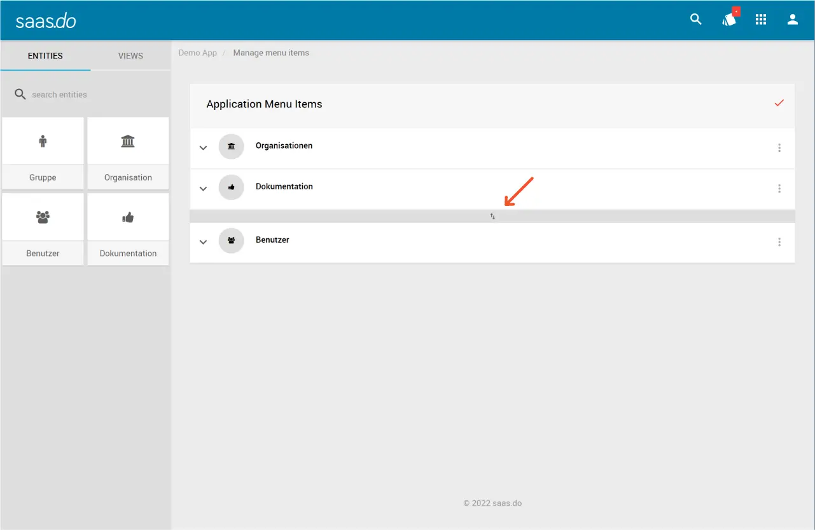Click the reorder handle between Dokumentation and Benutzer
815x530 pixels.
coord(492,217)
